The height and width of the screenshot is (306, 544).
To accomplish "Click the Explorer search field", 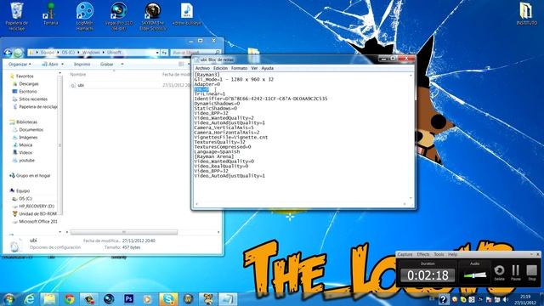I will click(195, 53).
